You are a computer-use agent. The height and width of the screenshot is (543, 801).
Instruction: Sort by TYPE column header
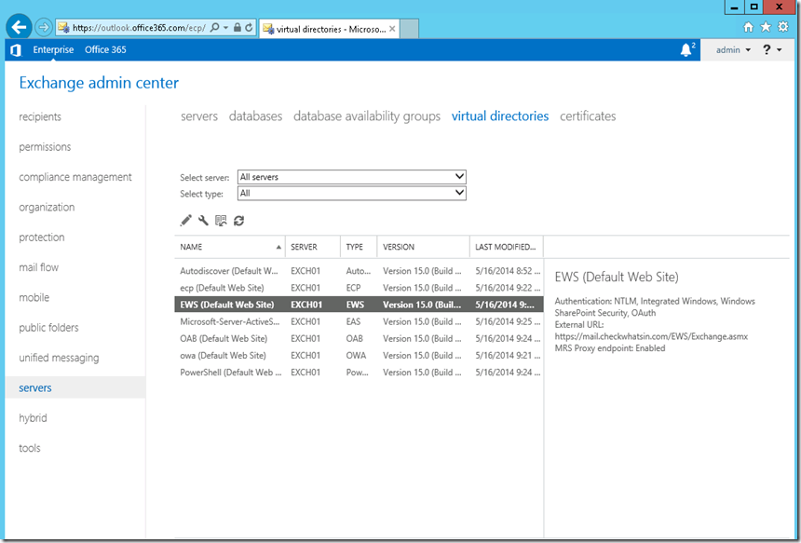[359, 247]
